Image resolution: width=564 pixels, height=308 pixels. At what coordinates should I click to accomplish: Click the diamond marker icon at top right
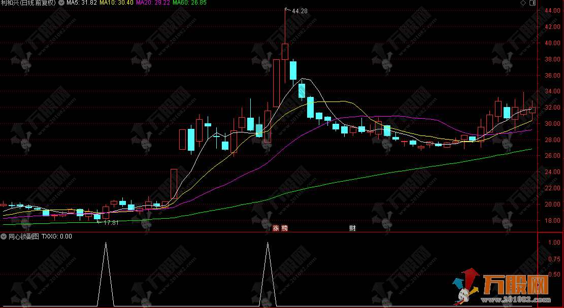pyautogui.click(x=523, y=3)
